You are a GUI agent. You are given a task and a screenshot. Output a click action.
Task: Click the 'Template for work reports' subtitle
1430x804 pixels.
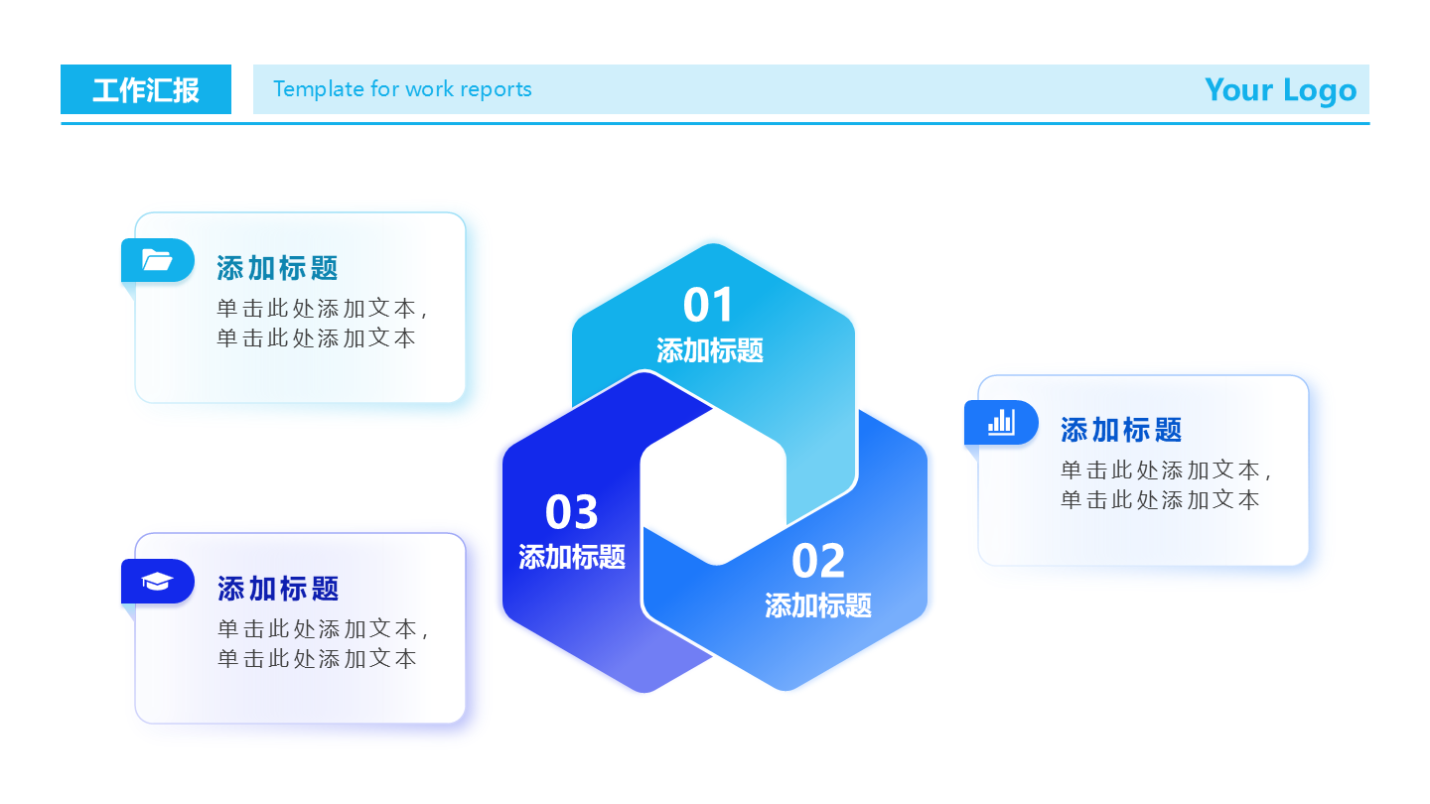402,89
